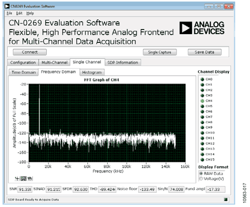Image resolution: width=250 pixels, height=207 pixels.
Task: Toggle the CH9 channel indicator
Action: (x=202, y=127)
